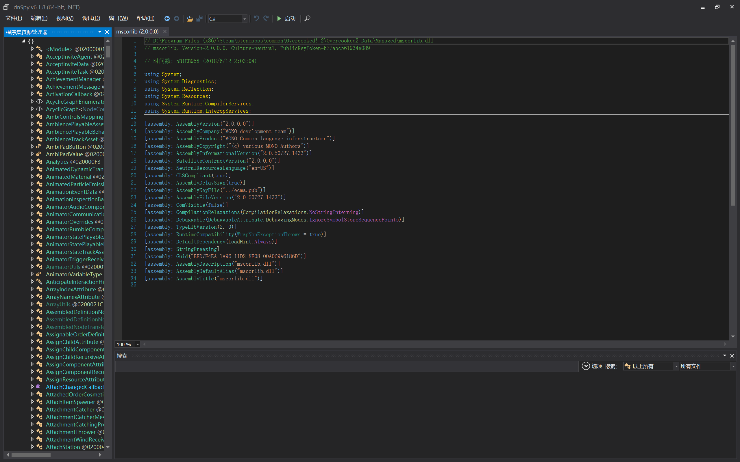The image size is (740, 462).
Task: Open the search type dropdown
Action: (676, 366)
